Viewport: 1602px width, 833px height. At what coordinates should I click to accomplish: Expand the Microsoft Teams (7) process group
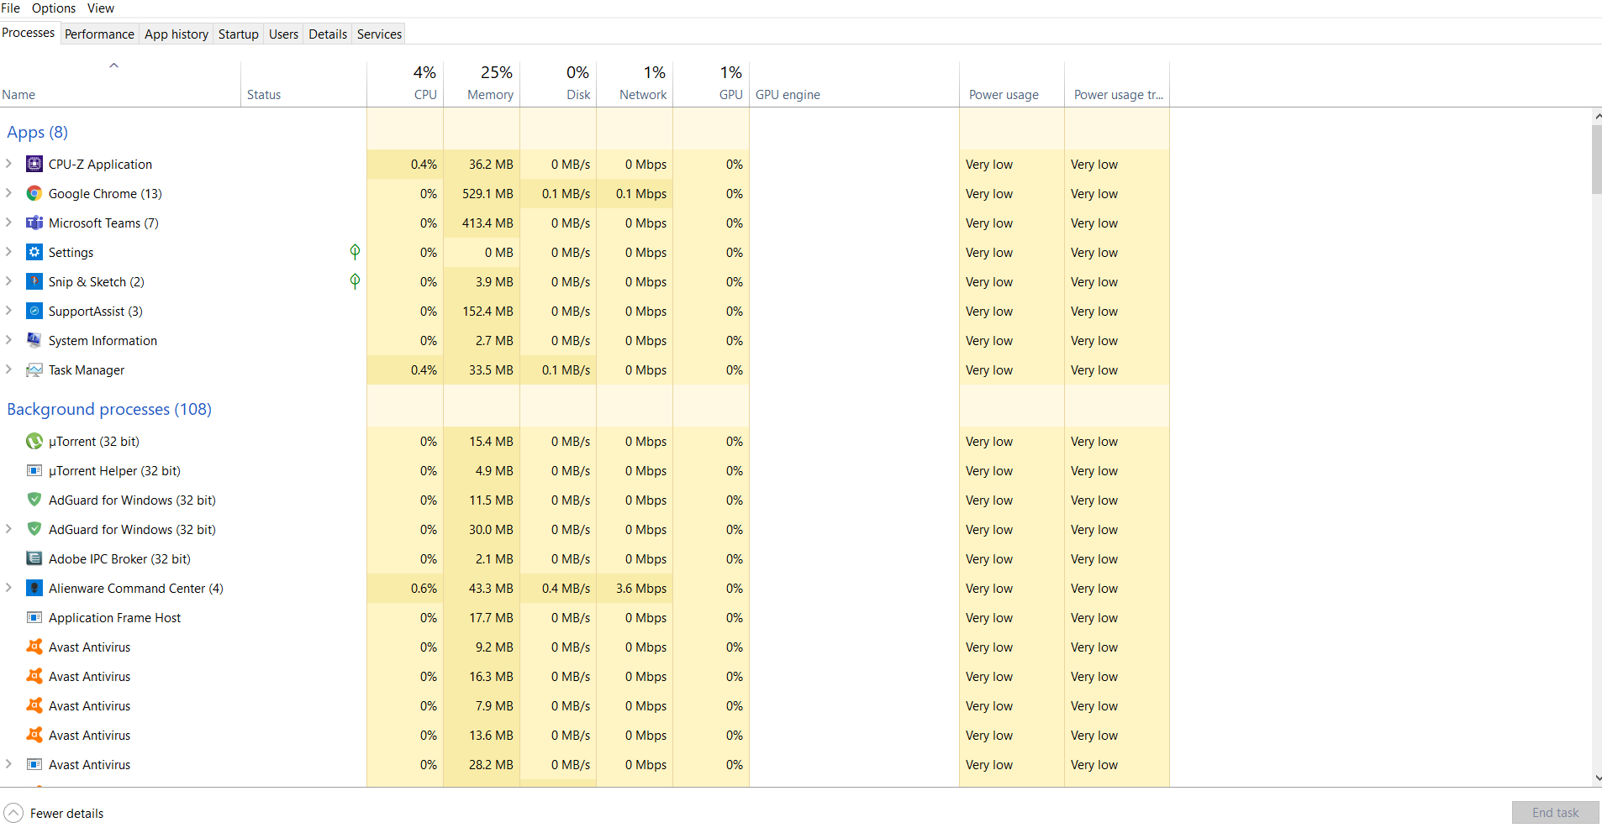point(8,223)
